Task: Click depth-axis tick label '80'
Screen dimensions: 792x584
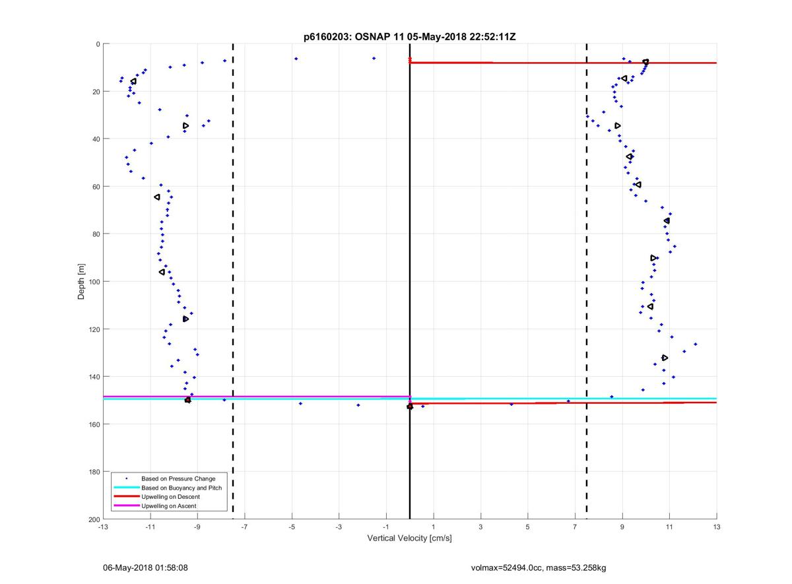Action: click(96, 234)
